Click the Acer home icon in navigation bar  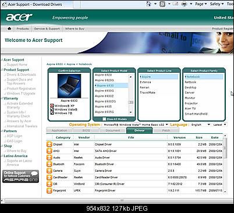[9, 29]
